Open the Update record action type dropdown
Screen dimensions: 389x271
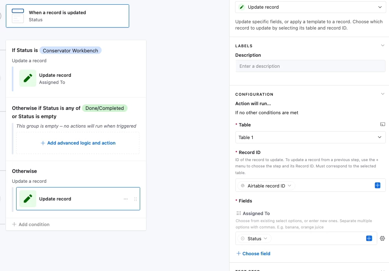point(310,7)
